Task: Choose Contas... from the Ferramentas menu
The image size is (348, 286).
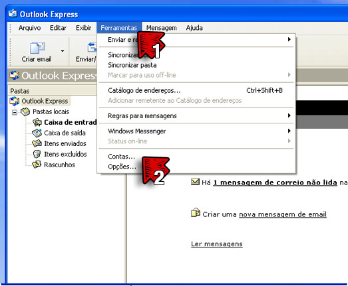Action: 121,157
